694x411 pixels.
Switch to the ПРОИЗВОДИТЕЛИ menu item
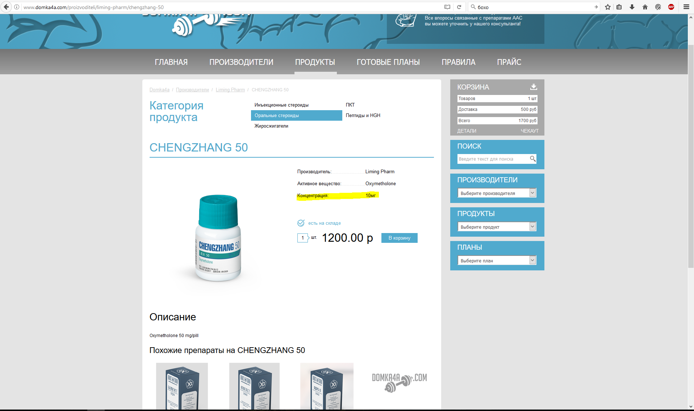(241, 62)
